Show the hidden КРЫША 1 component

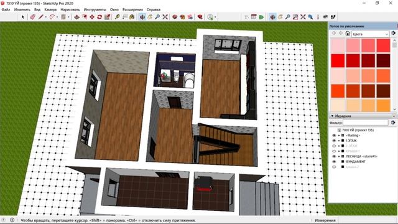click(x=334, y=151)
